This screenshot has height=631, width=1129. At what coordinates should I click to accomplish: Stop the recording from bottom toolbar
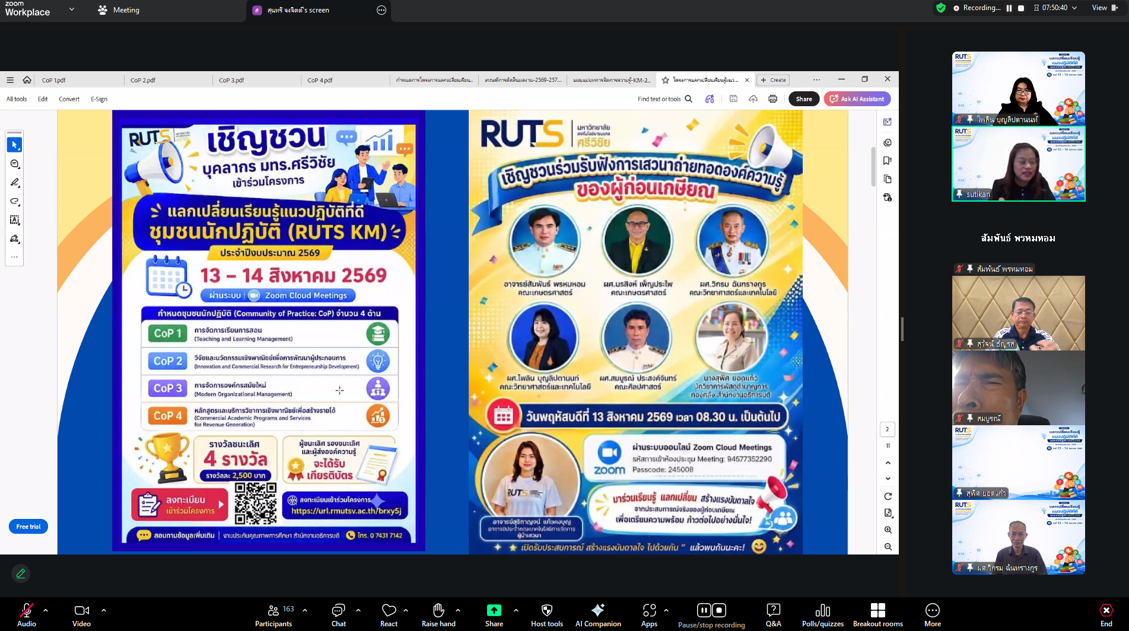tap(719, 610)
